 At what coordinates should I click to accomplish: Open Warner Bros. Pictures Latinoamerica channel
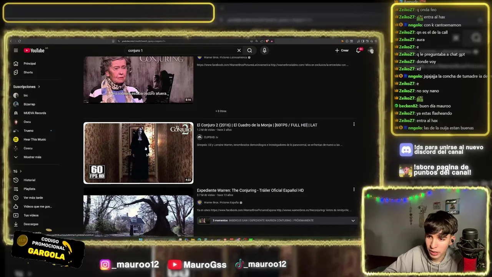click(225, 57)
